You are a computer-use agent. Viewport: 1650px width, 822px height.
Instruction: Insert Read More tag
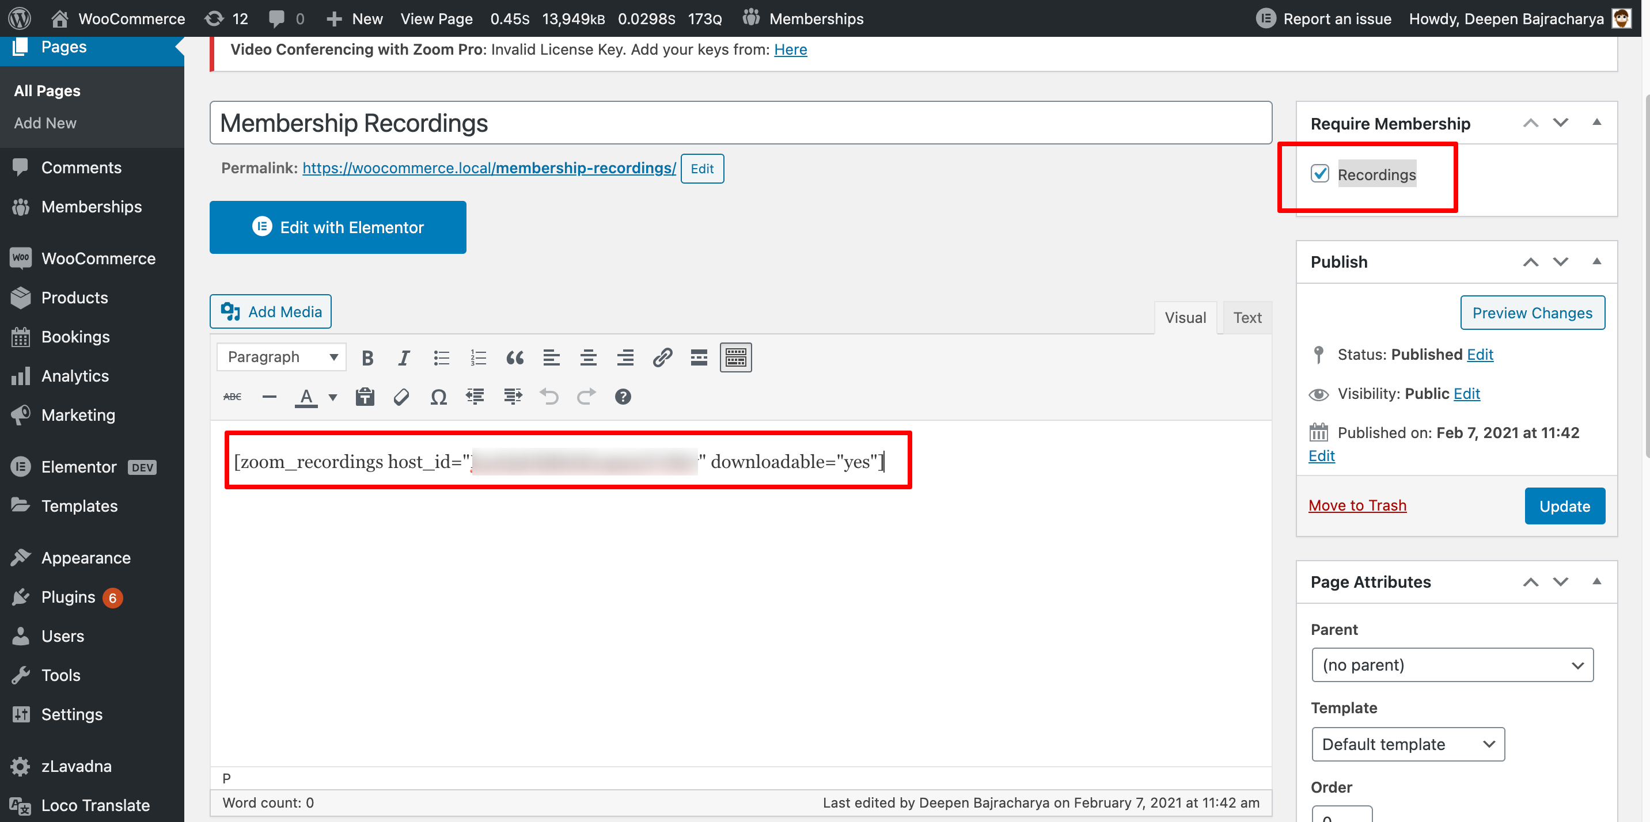699,357
